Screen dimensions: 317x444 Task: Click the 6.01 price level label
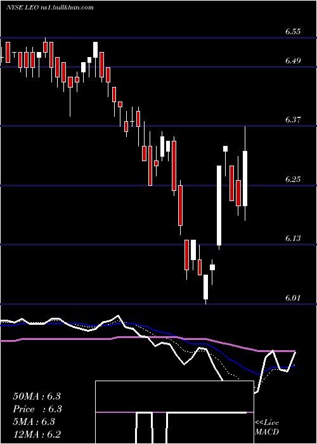click(x=293, y=298)
